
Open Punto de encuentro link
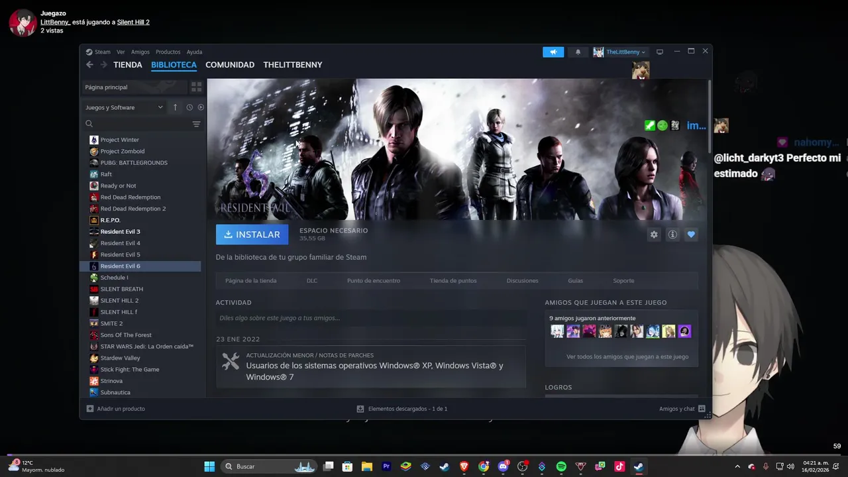click(x=374, y=281)
